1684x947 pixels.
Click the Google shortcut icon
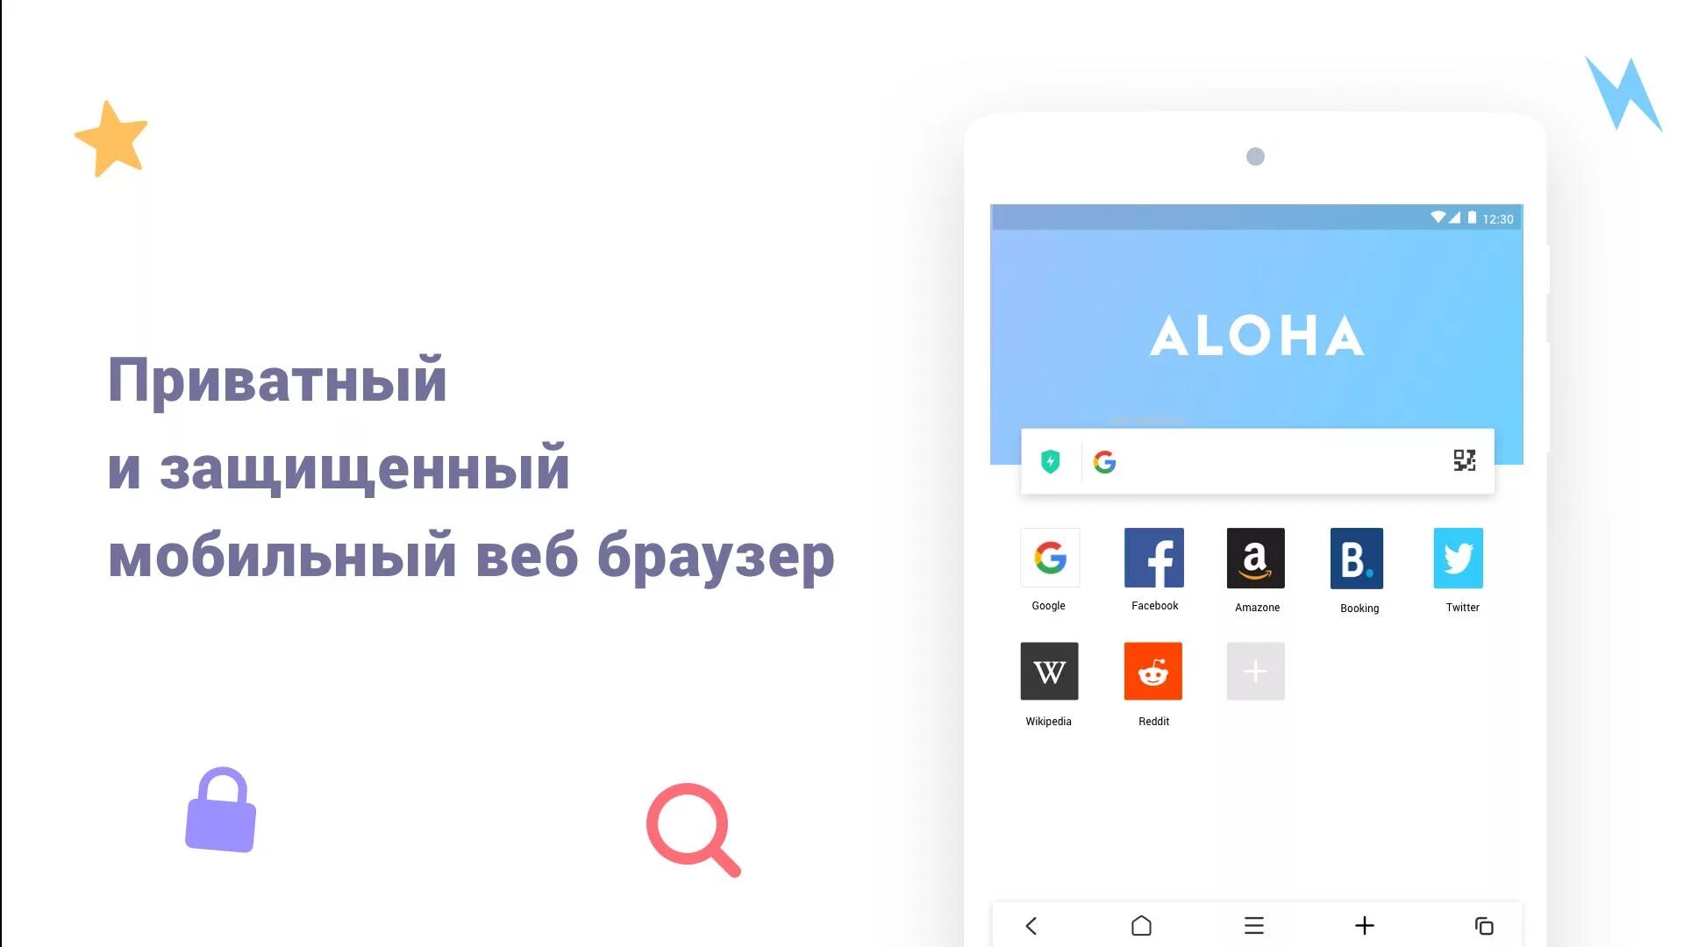(1050, 559)
